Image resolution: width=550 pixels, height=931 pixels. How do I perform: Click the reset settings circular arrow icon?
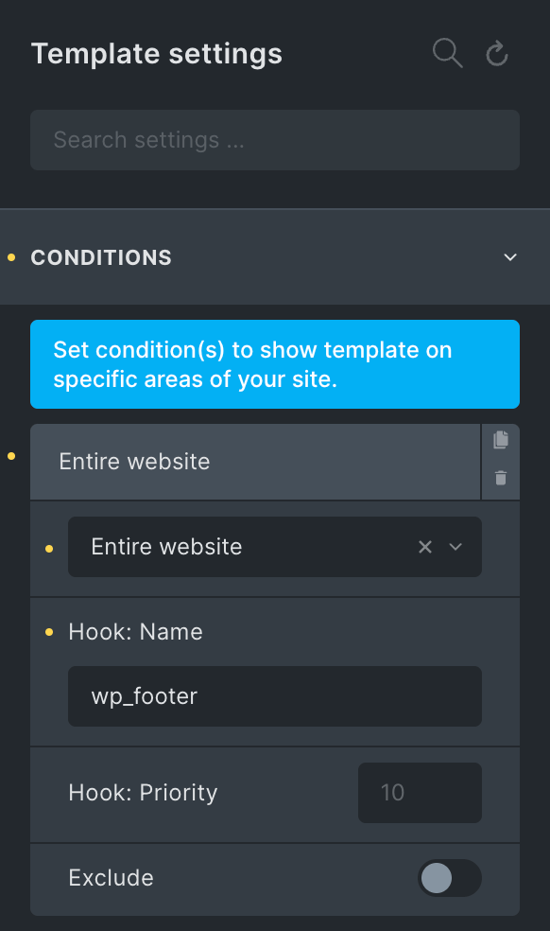click(496, 54)
